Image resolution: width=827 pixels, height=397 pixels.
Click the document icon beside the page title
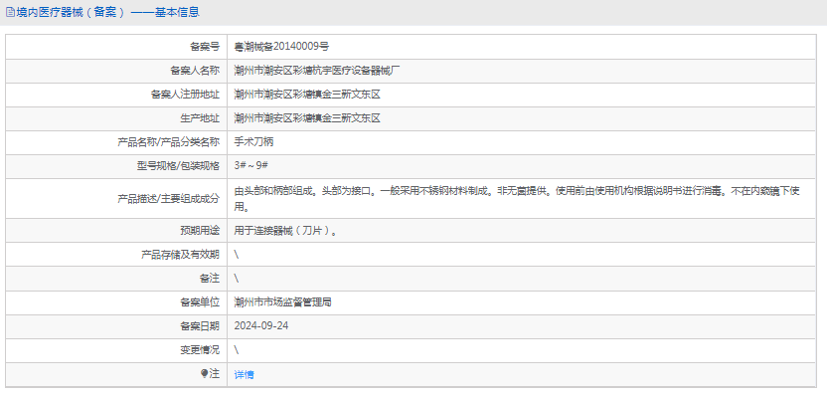pyautogui.click(x=10, y=12)
